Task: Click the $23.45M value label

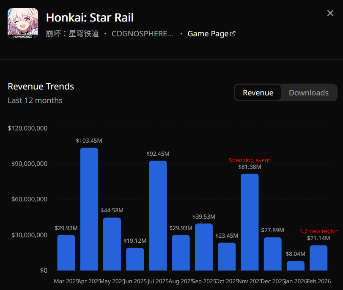Action: [x=227, y=236]
